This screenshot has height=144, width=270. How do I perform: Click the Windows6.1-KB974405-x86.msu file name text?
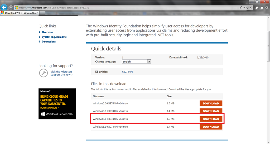pos(110,127)
